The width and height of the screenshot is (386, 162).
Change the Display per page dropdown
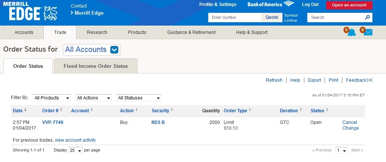[x=75, y=150]
